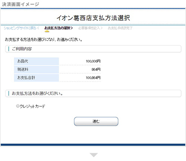Select the 必要事項を記入 step
Image resolution: width=186 pixels, height=161 pixels.
[90, 28]
